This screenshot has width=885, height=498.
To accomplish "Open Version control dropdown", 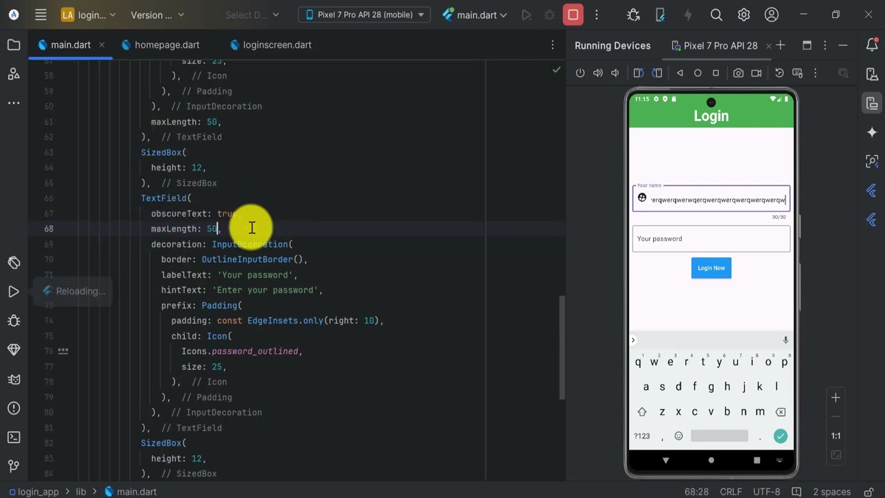I will [x=157, y=15].
